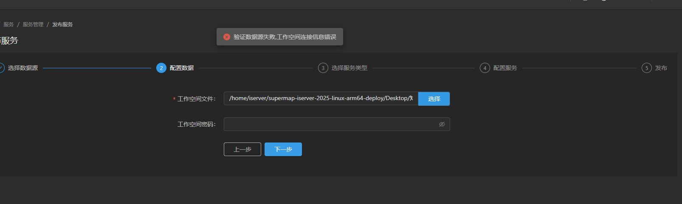682x204 pixels.
Task: Click the step 3 circle icon for 选择服务类型
Action: tap(323, 68)
